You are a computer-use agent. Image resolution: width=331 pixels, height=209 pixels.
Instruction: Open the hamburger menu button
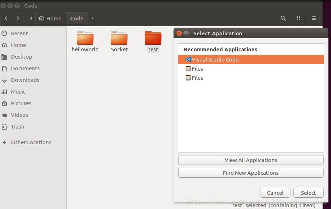pyautogui.click(x=314, y=18)
